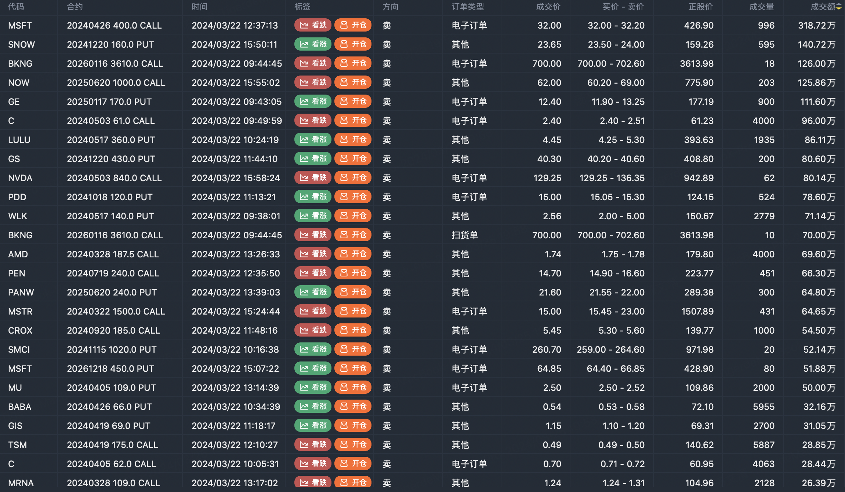Click the bullish chart icon in SNOW row

pyautogui.click(x=304, y=44)
